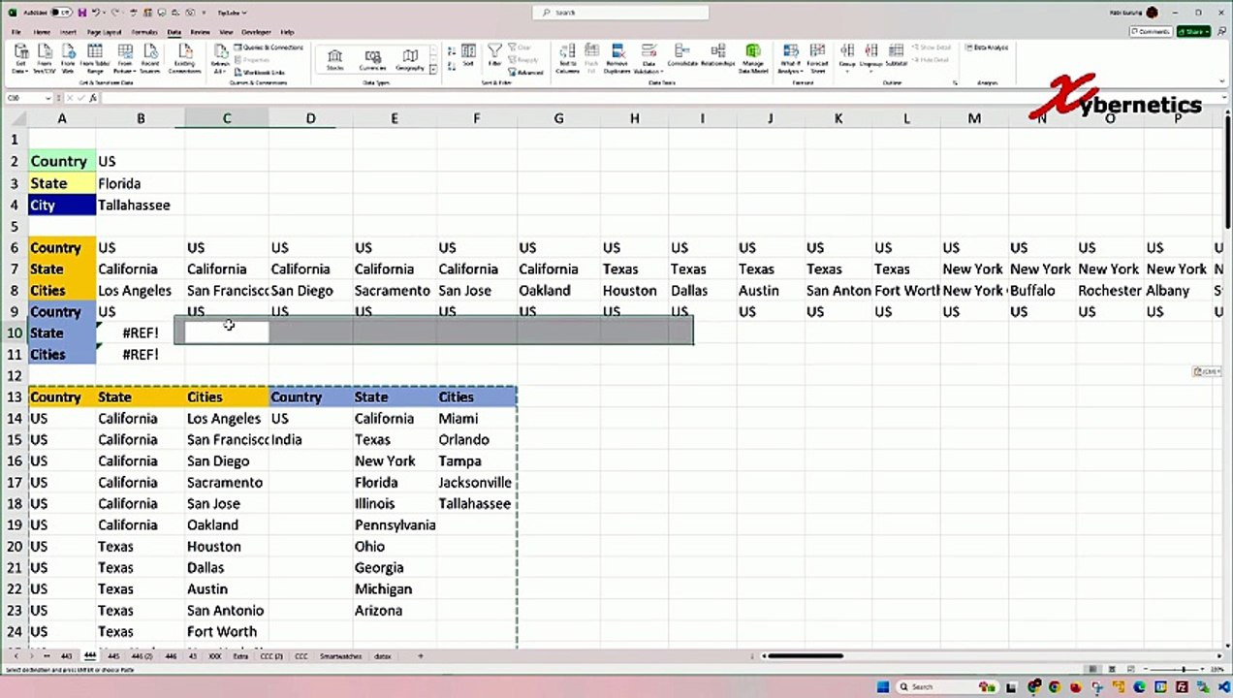Click the Jacksonville cell
The width and height of the screenshot is (1233, 698).
476,482
